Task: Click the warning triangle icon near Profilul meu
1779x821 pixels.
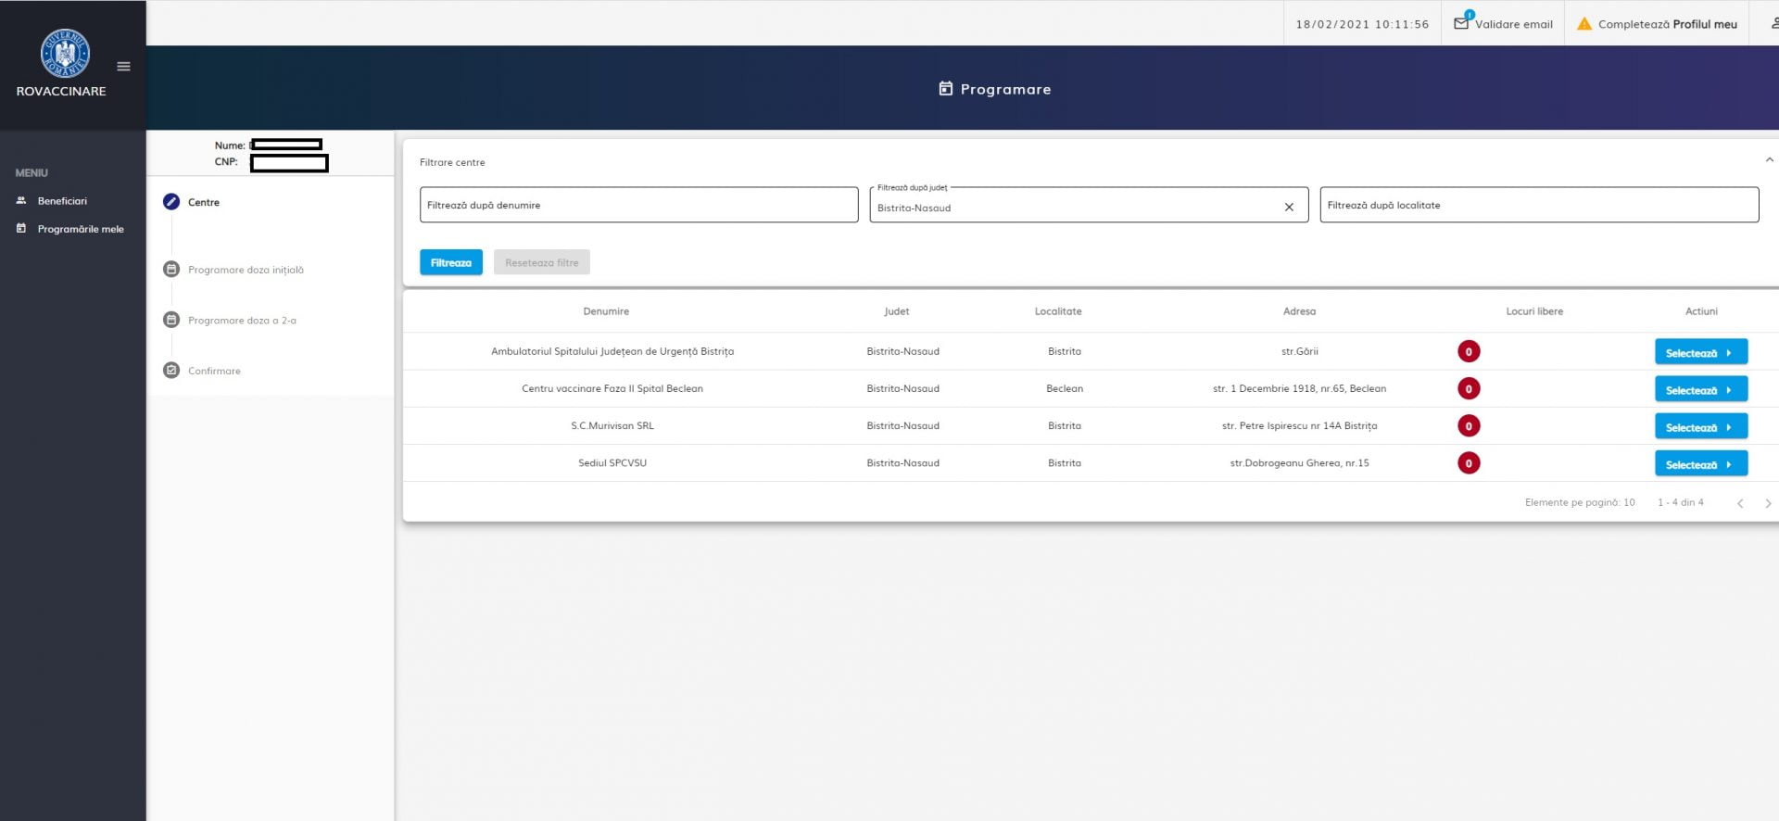Action: click(x=1584, y=24)
